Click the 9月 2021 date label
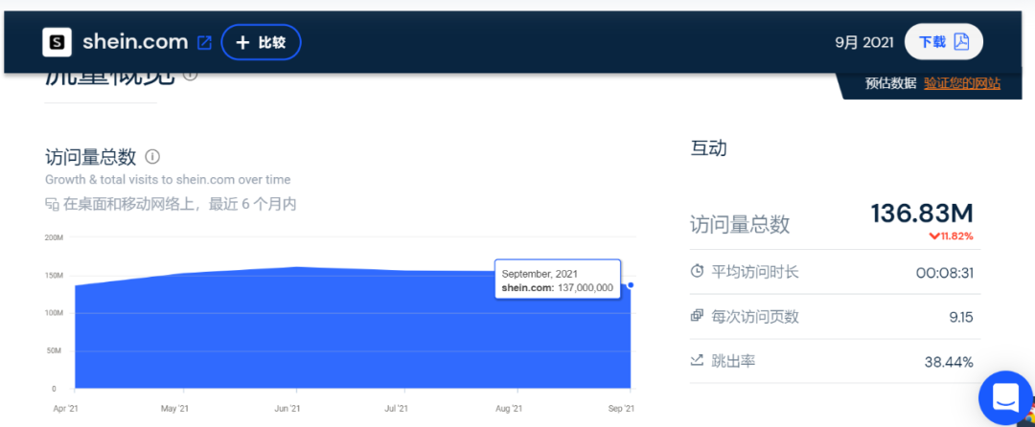 pos(864,43)
